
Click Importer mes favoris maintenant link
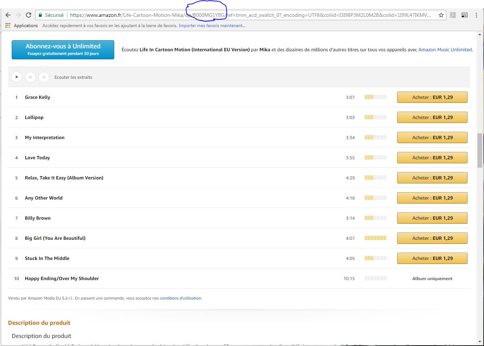pos(212,26)
